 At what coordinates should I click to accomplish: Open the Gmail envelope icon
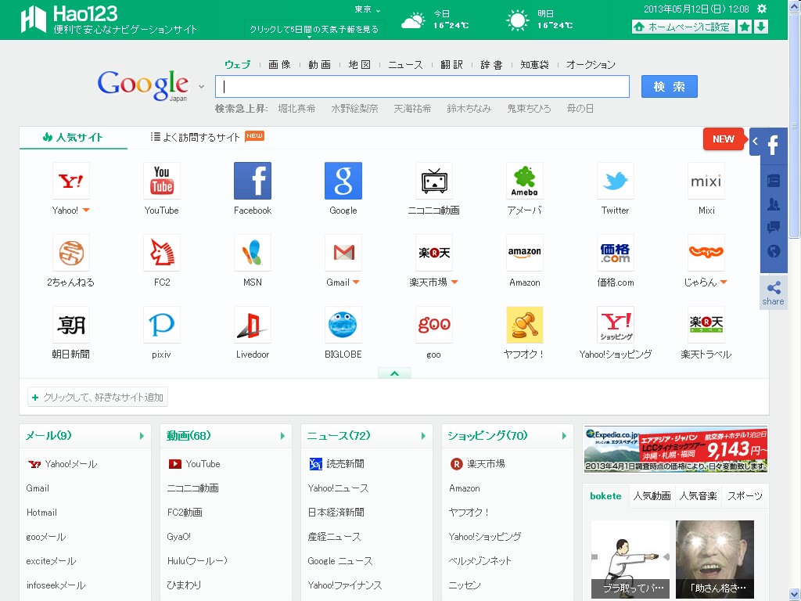click(x=343, y=253)
